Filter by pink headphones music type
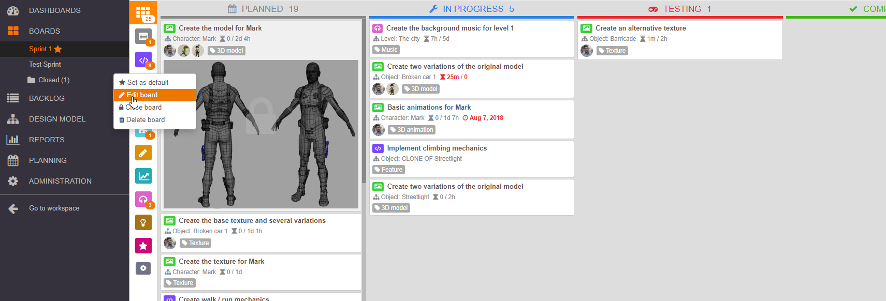 coord(143,199)
